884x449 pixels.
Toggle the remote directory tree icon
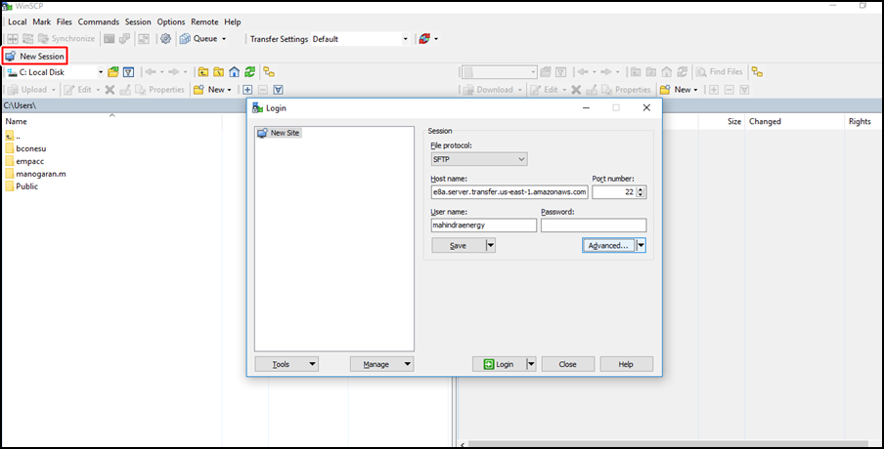coord(757,72)
